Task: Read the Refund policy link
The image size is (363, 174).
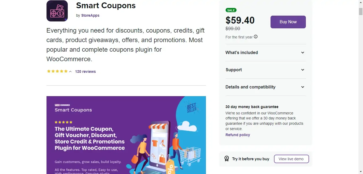Action: 238,135
